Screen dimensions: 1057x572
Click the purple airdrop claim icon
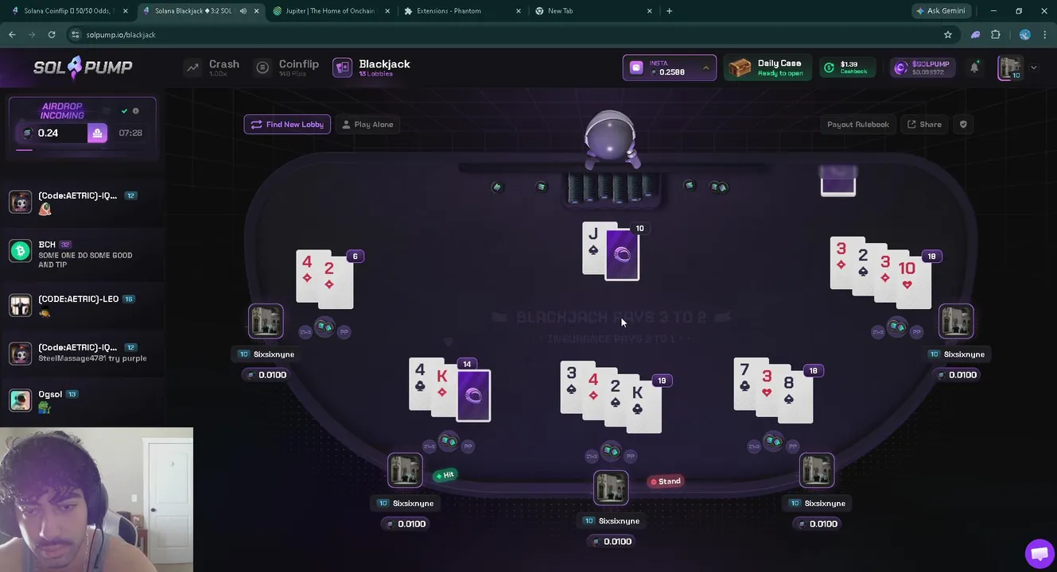97,133
